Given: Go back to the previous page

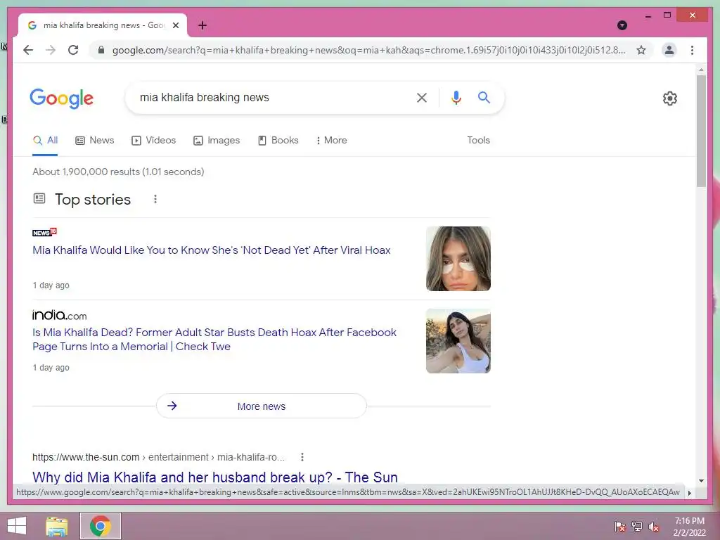Looking at the screenshot, I should click(x=28, y=50).
